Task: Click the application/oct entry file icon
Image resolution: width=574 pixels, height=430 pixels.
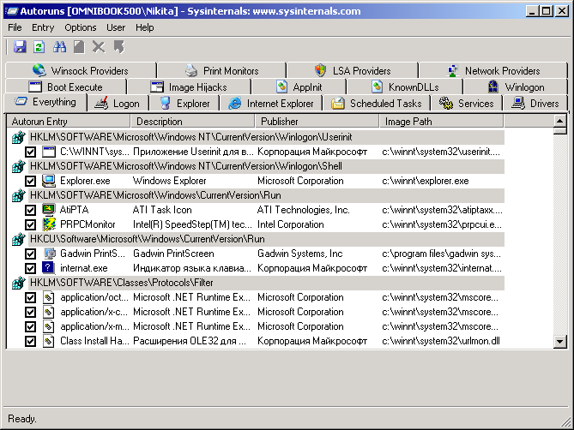Action: coord(49,297)
